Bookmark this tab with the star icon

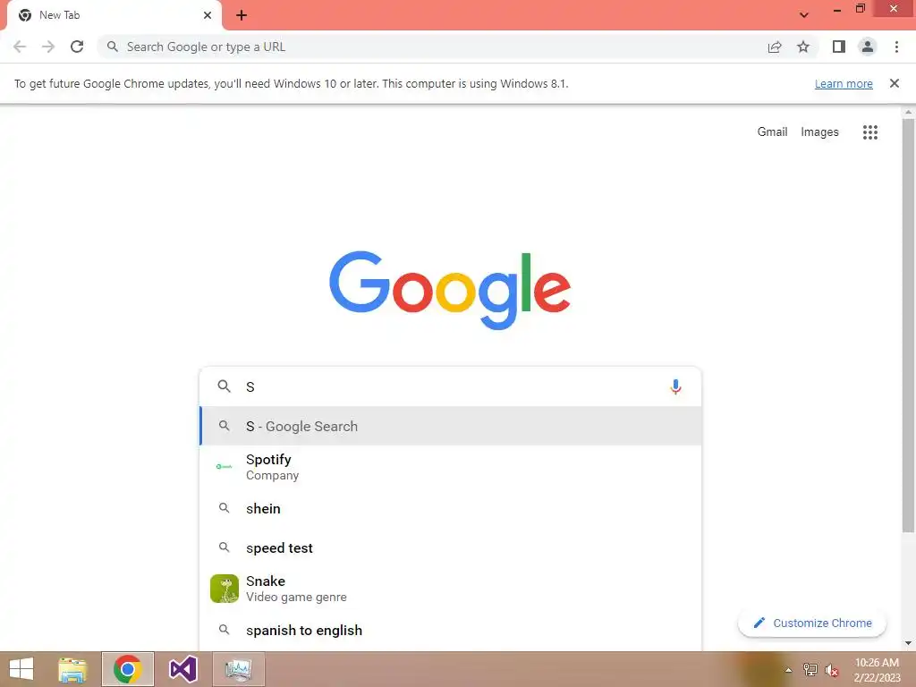click(803, 47)
